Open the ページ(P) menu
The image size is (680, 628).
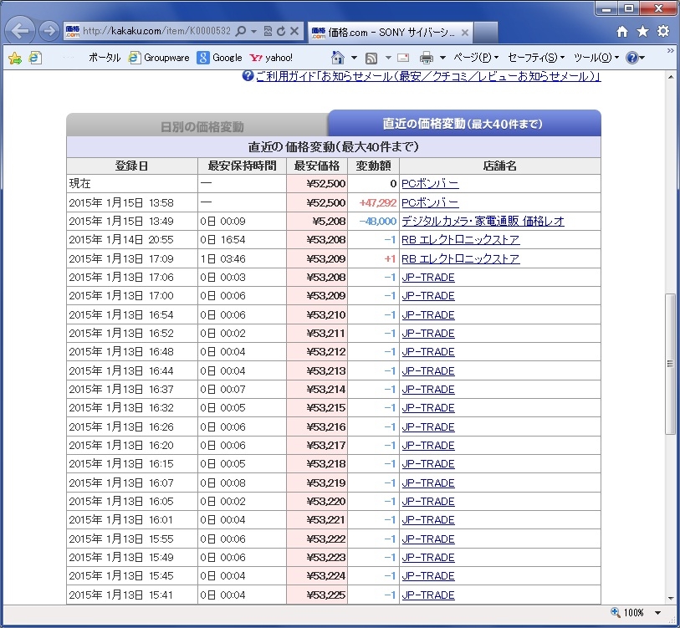tap(476, 58)
